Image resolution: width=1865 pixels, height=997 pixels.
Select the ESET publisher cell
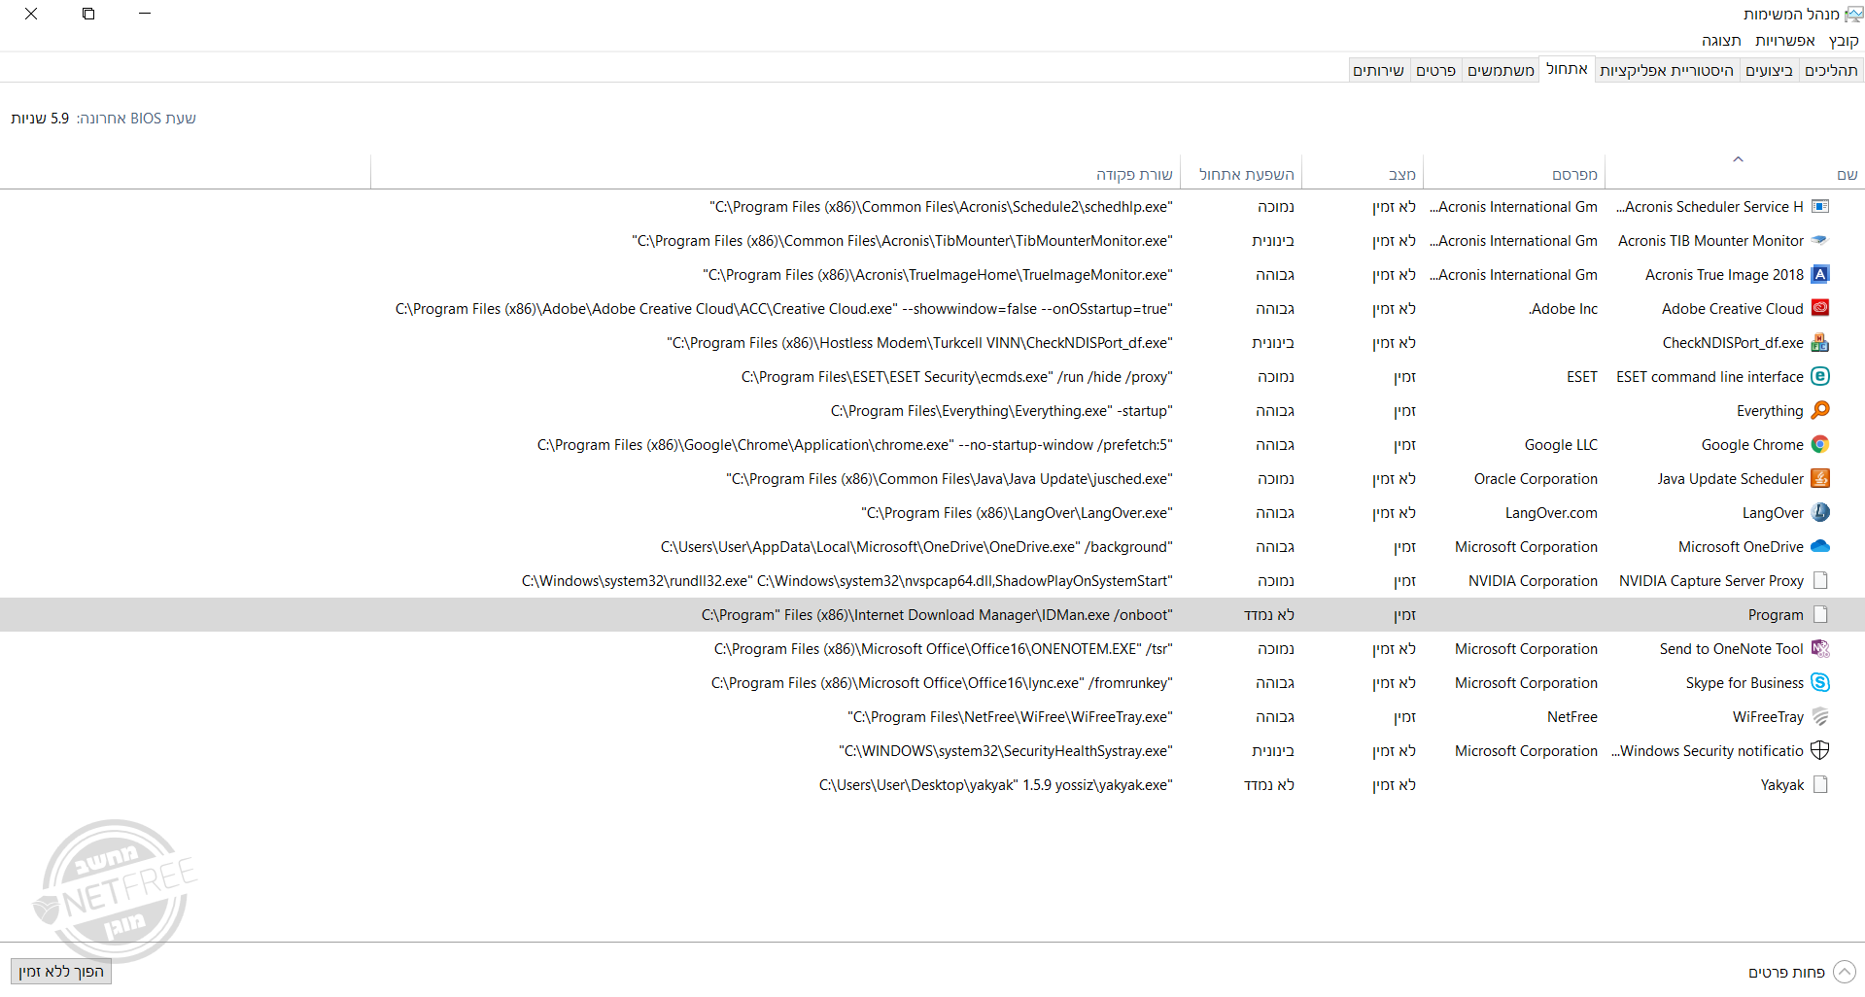pyautogui.click(x=1582, y=377)
